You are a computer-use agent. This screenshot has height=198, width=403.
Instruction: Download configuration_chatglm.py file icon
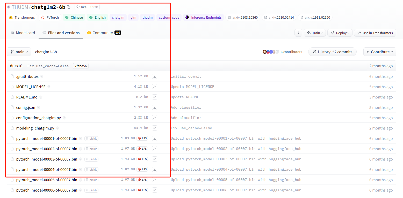coord(155,118)
